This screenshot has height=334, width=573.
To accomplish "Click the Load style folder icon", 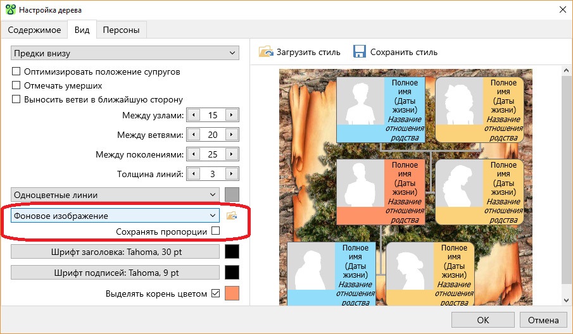I will pyautogui.click(x=265, y=52).
